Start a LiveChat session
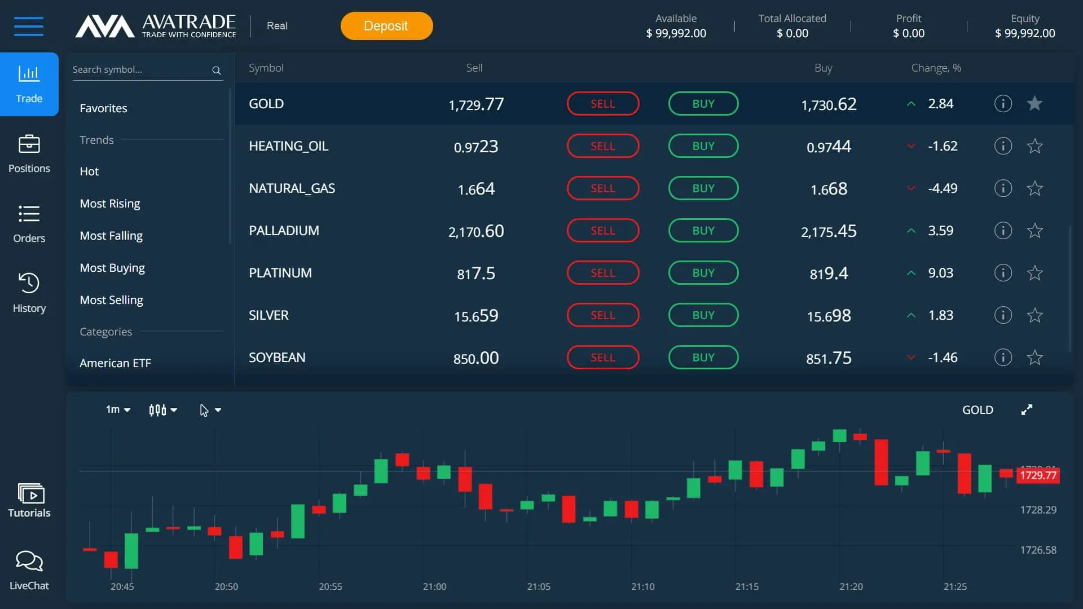The height and width of the screenshot is (609, 1083). [x=29, y=568]
